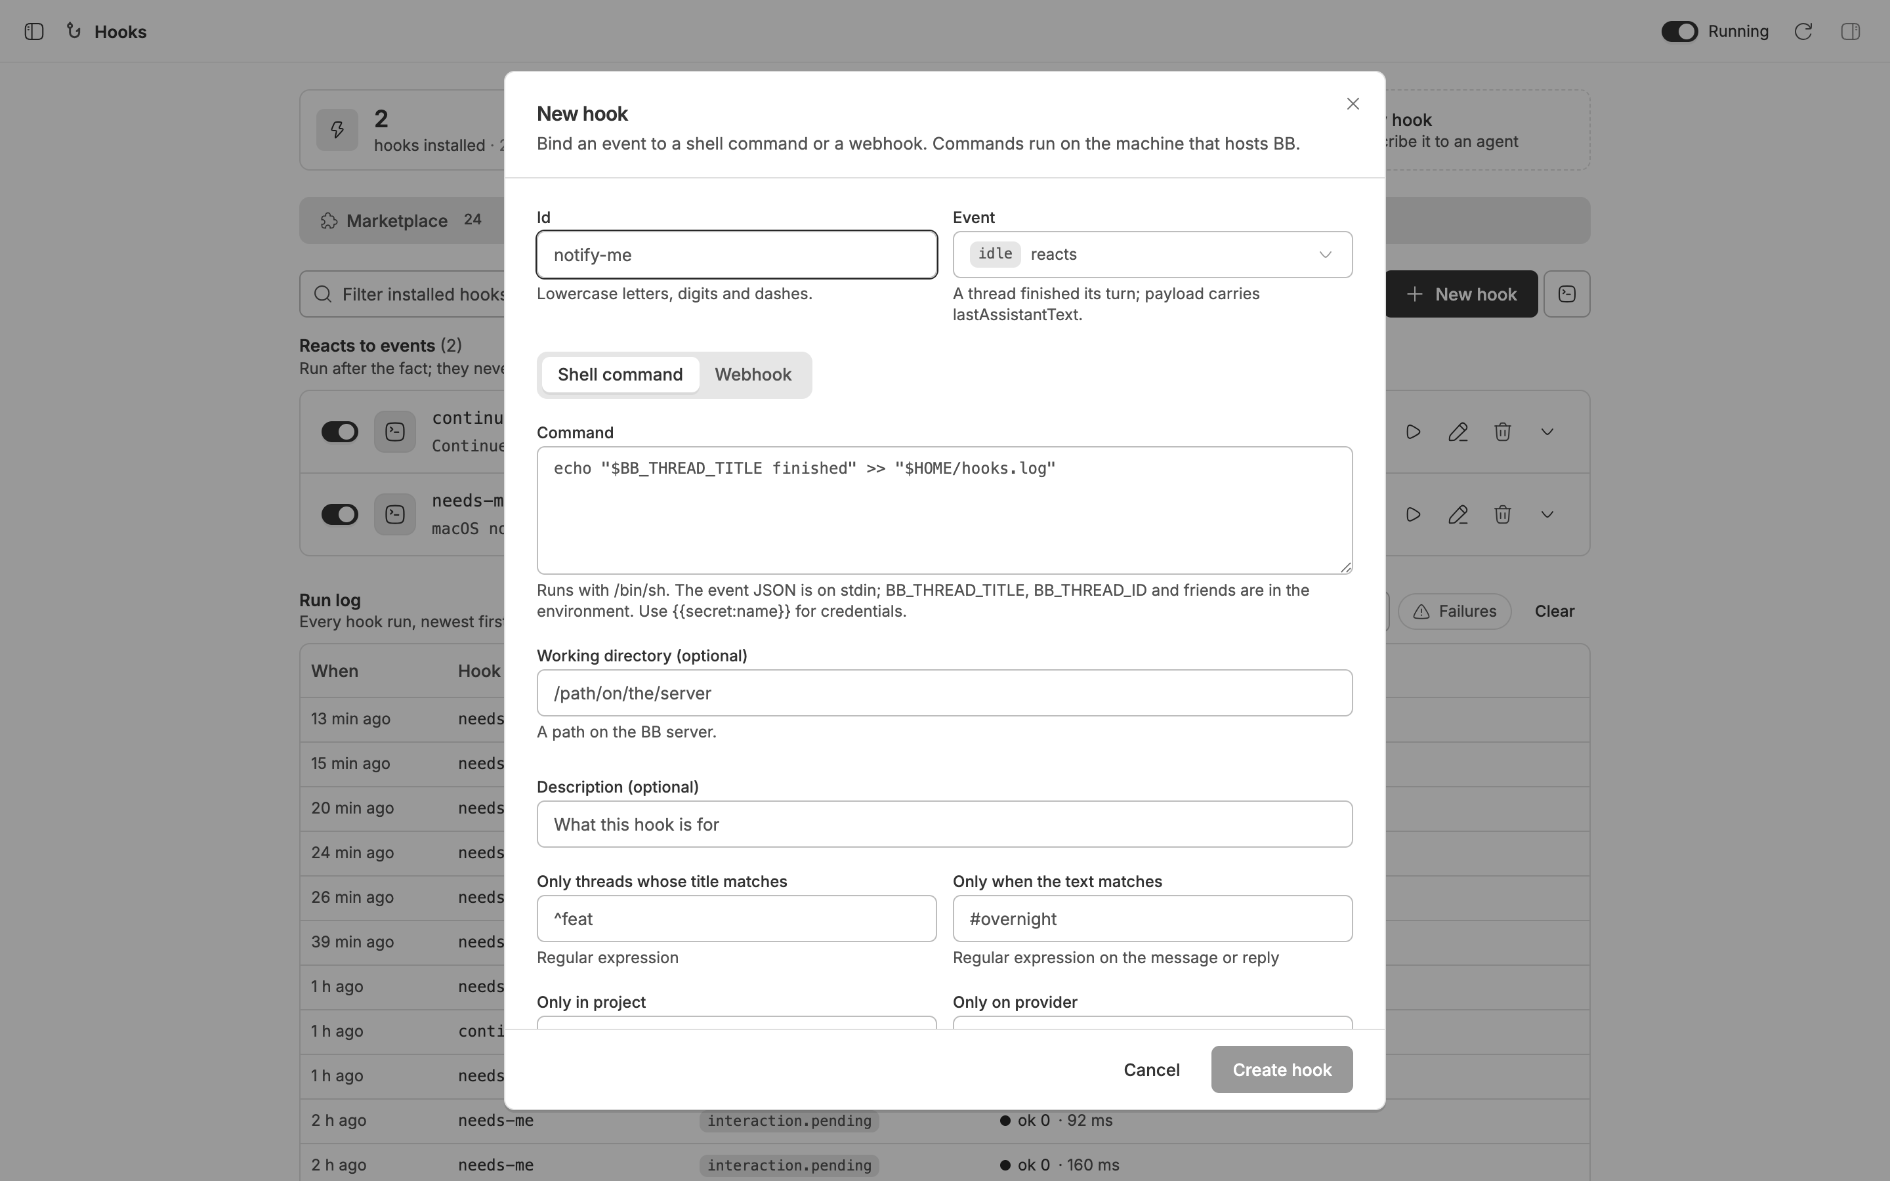This screenshot has height=1181, width=1890.
Task: Click shell icon of the continue hook row
Action: click(394, 432)
